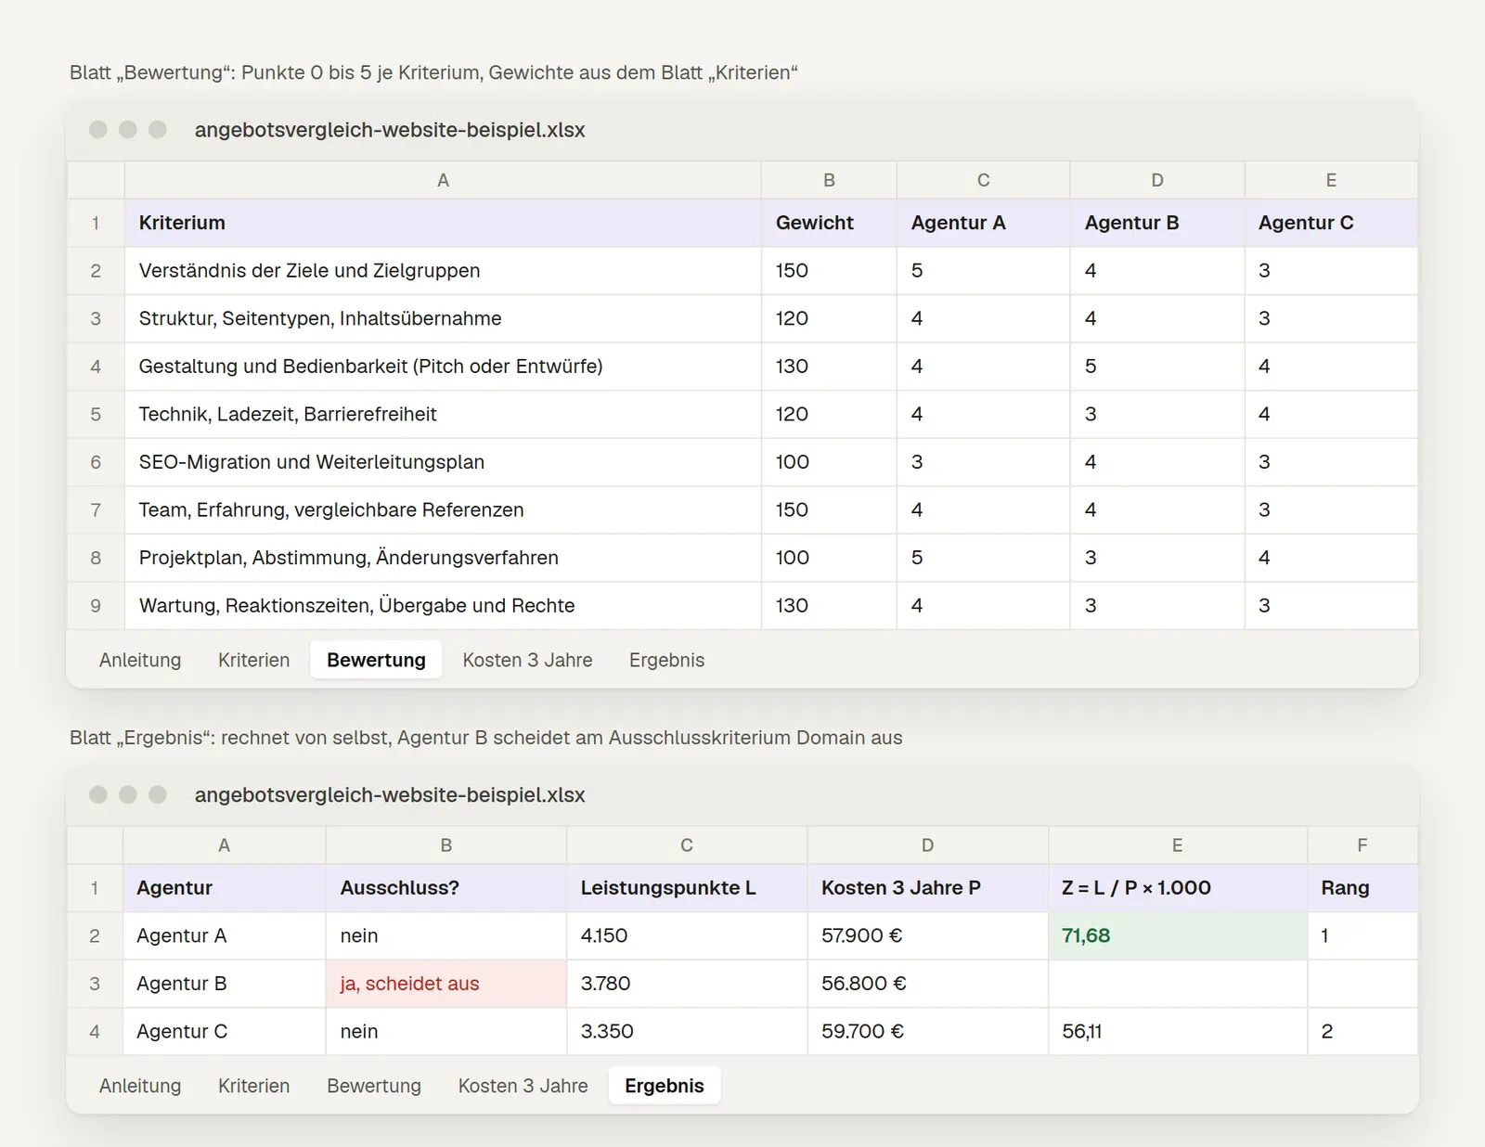Click 'Agentur B' header in Bewertung sheet
Screen dimensions: 1485x1147
click(1156, 223)
